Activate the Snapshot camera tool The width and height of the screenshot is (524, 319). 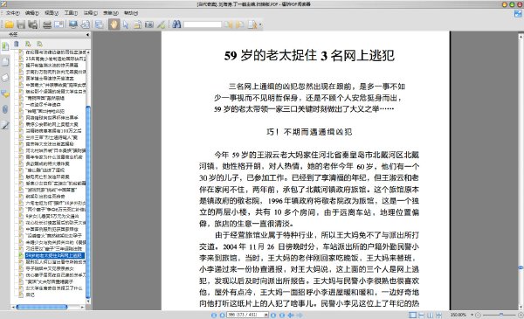(x=149, y=24)
